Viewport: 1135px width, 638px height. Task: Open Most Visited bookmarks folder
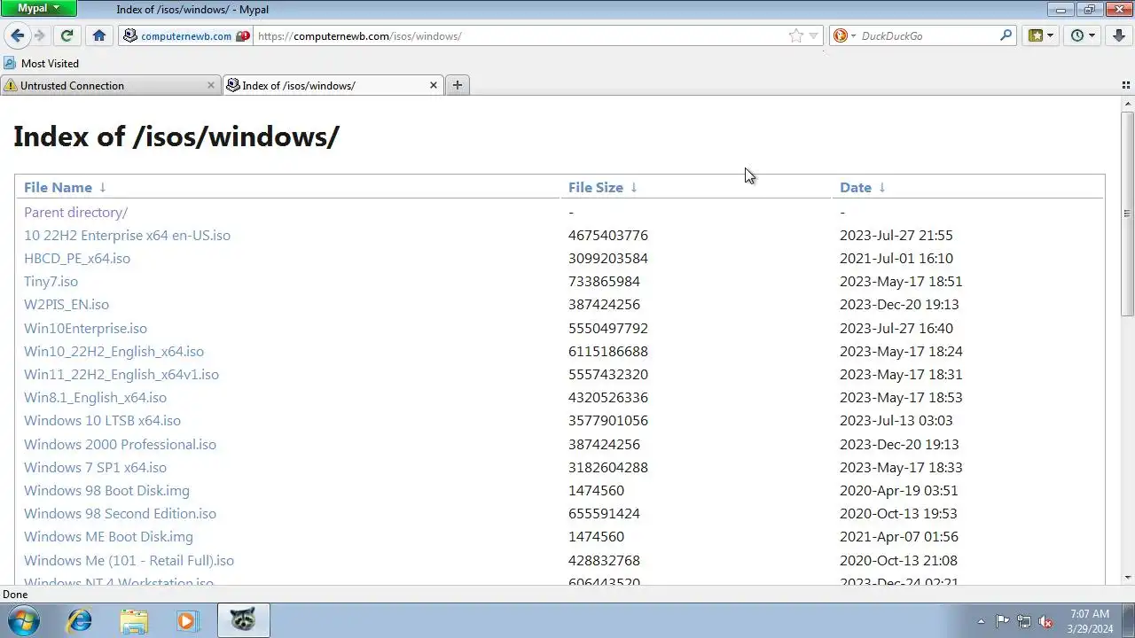(41, 64)
